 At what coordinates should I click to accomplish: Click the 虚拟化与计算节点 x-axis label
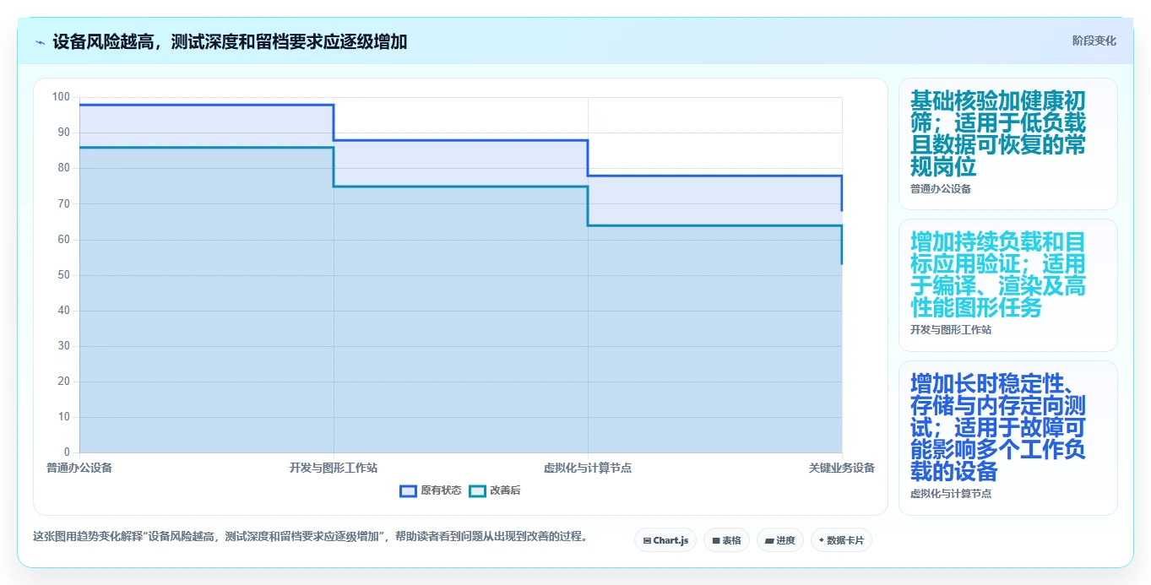[588, 468]
